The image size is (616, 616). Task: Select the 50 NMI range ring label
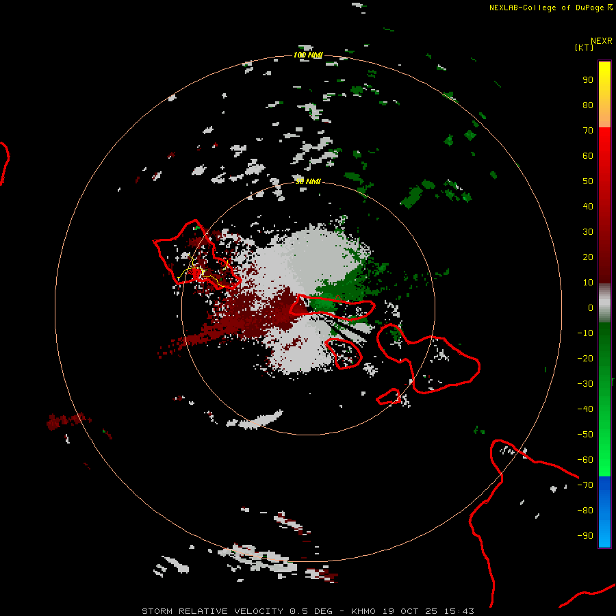(x=308, y=181)
